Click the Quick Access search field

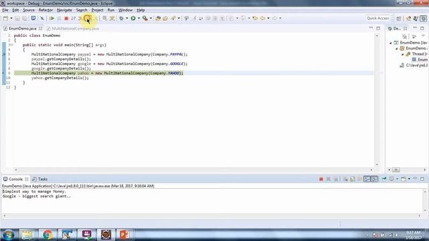tap(378, 18)
